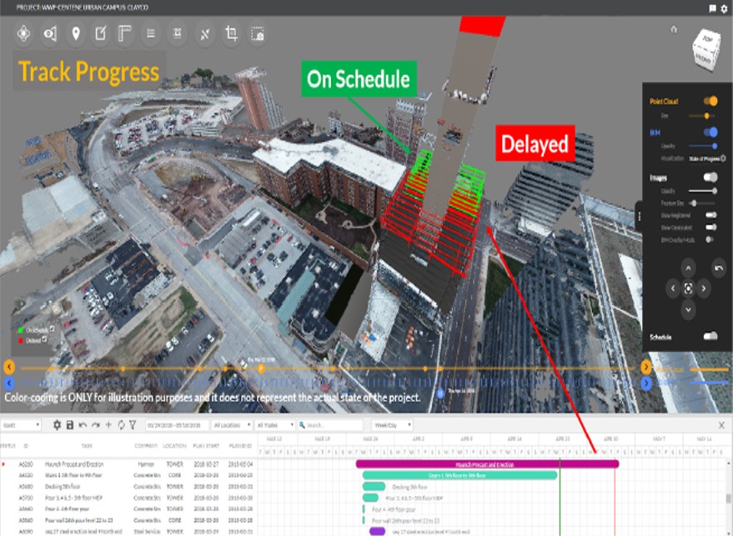Image resolution: width=733 pixels, height=536 pixels.
Task: Click the filter icon in schedule toolbar
Action: (x=132, y=425)
